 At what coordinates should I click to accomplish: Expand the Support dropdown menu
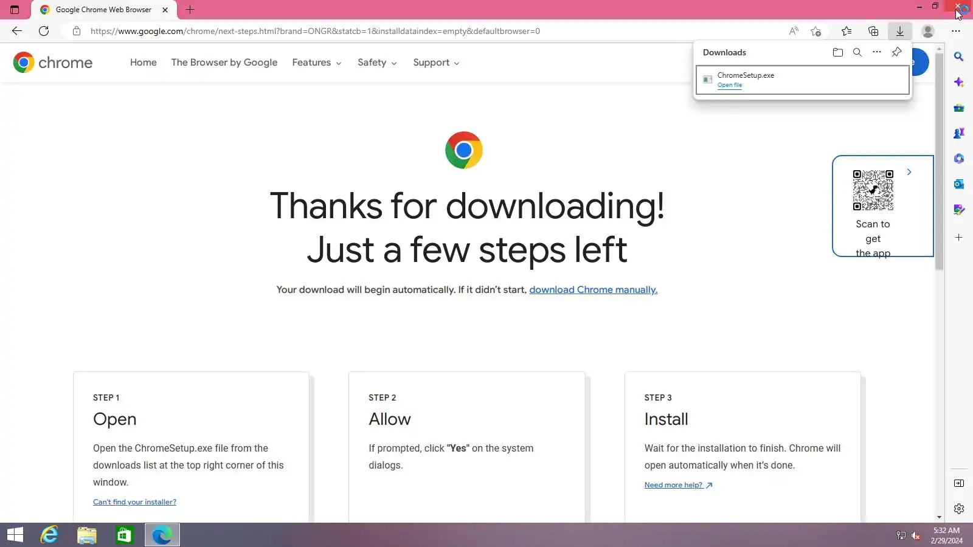coord(436,63)
